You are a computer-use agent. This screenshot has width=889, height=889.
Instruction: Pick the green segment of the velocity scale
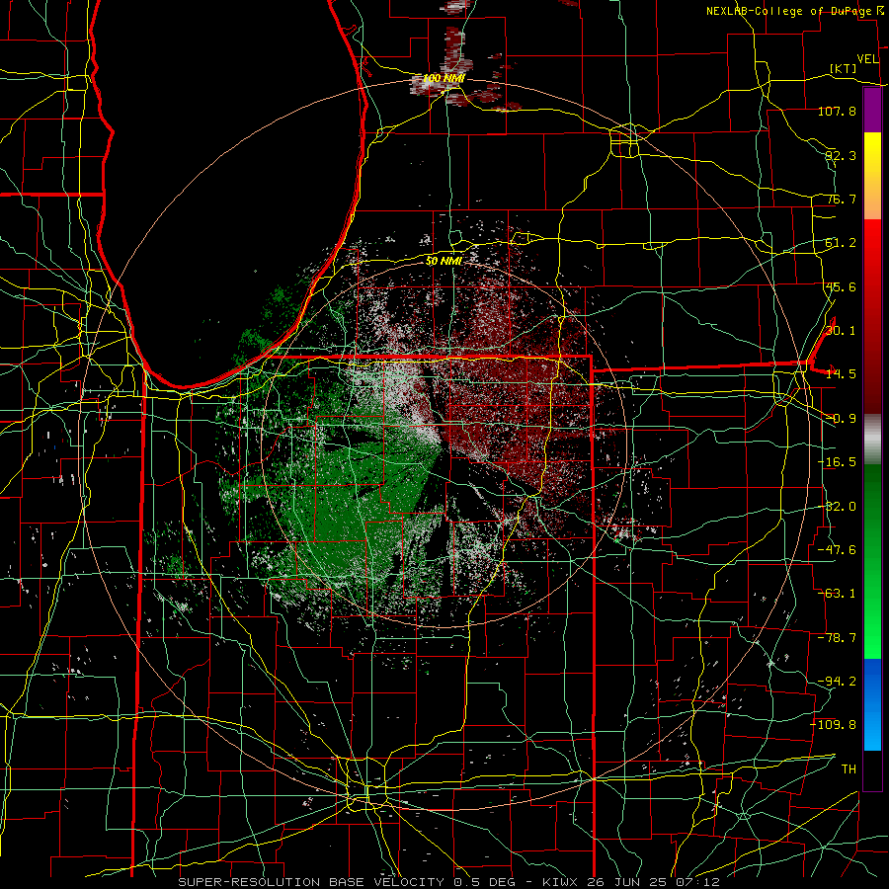(x=872, y=561)
